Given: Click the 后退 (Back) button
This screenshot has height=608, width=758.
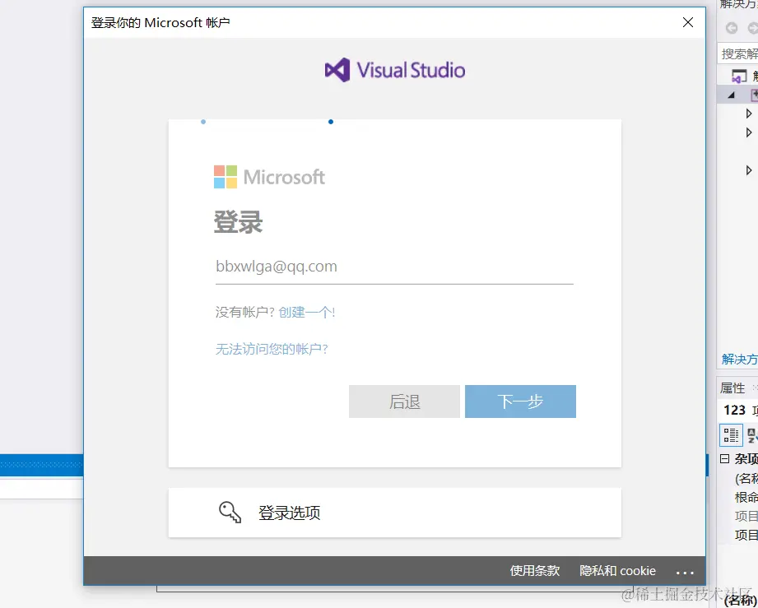Looking at the screenshot, I should coord(404,401).
